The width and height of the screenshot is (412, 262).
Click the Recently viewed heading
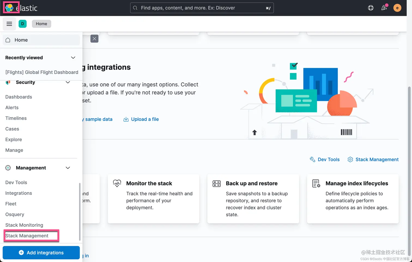coord(24,58)
